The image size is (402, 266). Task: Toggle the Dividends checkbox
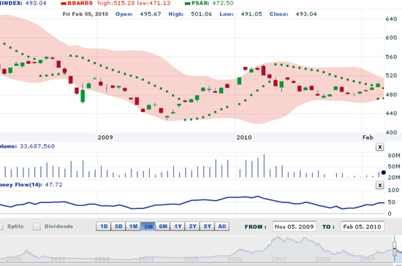(37, 227)
